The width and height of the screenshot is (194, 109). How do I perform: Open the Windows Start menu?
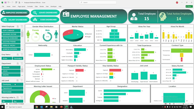[2, 107]
